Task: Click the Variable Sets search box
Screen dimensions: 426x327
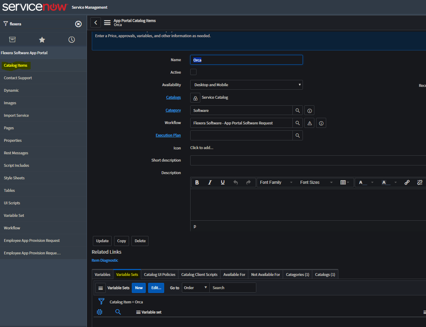Action: [233, 288]
